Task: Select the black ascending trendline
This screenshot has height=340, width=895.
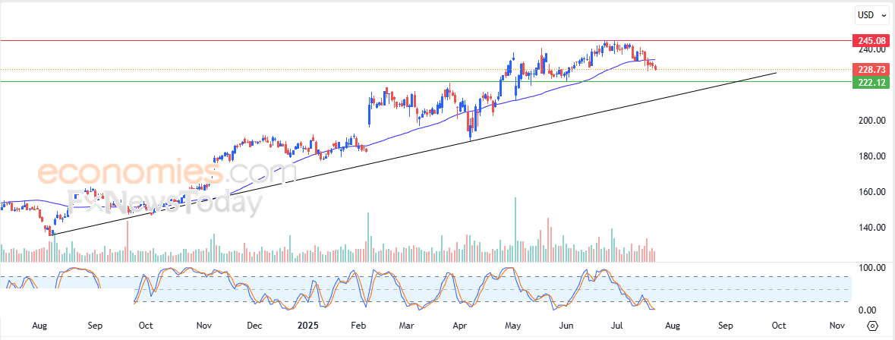Action: tap(415, 153)
